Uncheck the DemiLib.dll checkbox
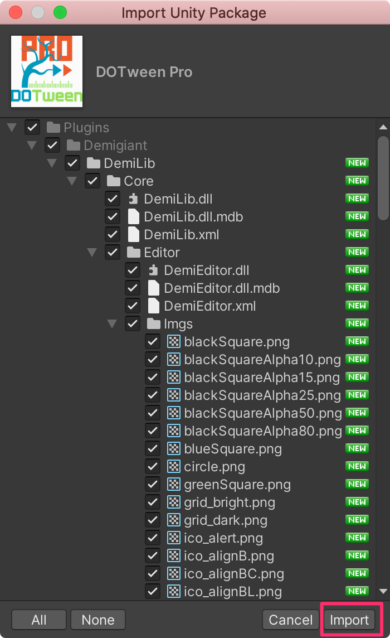This screenshot has height=638, width=390. coord(112,199)
